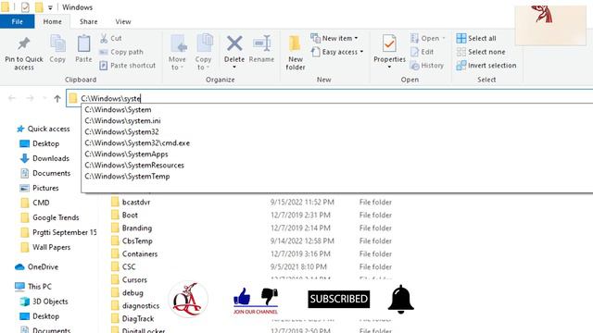Click Pin to Quick access icon

point(24,43)
